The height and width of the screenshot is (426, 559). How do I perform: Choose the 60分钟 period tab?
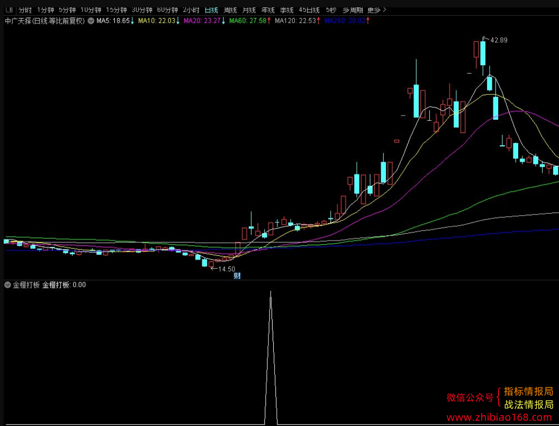(168, 10)
